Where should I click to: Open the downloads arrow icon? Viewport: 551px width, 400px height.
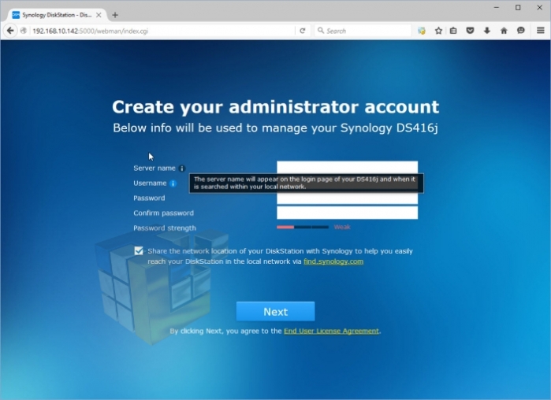[486, 31]
